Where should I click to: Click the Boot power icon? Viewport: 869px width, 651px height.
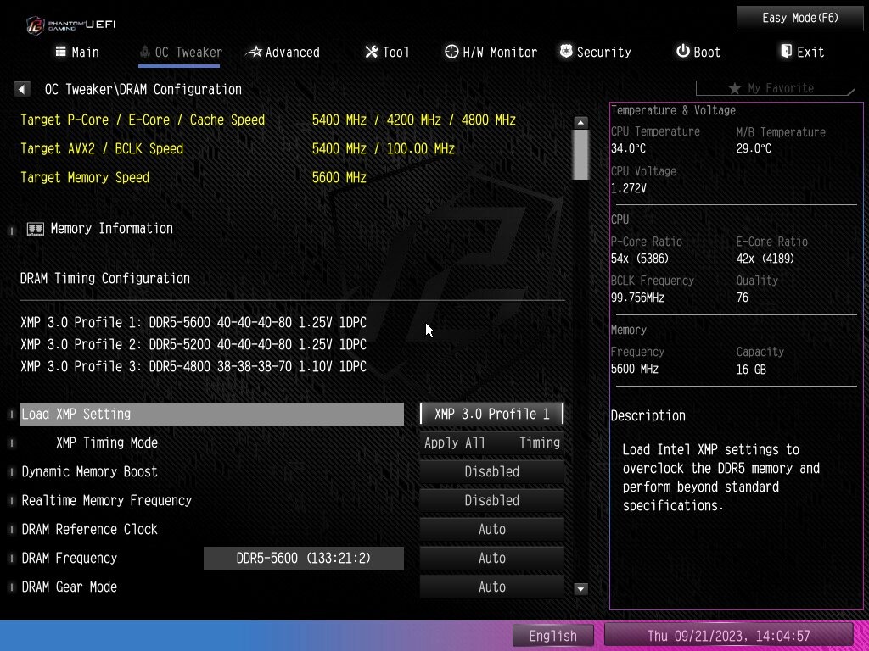pyautogui.click(x=682, y=52)
